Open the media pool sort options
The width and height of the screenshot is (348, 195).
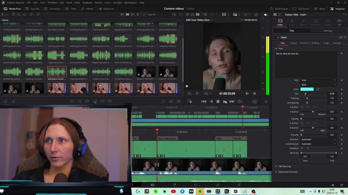174,14
